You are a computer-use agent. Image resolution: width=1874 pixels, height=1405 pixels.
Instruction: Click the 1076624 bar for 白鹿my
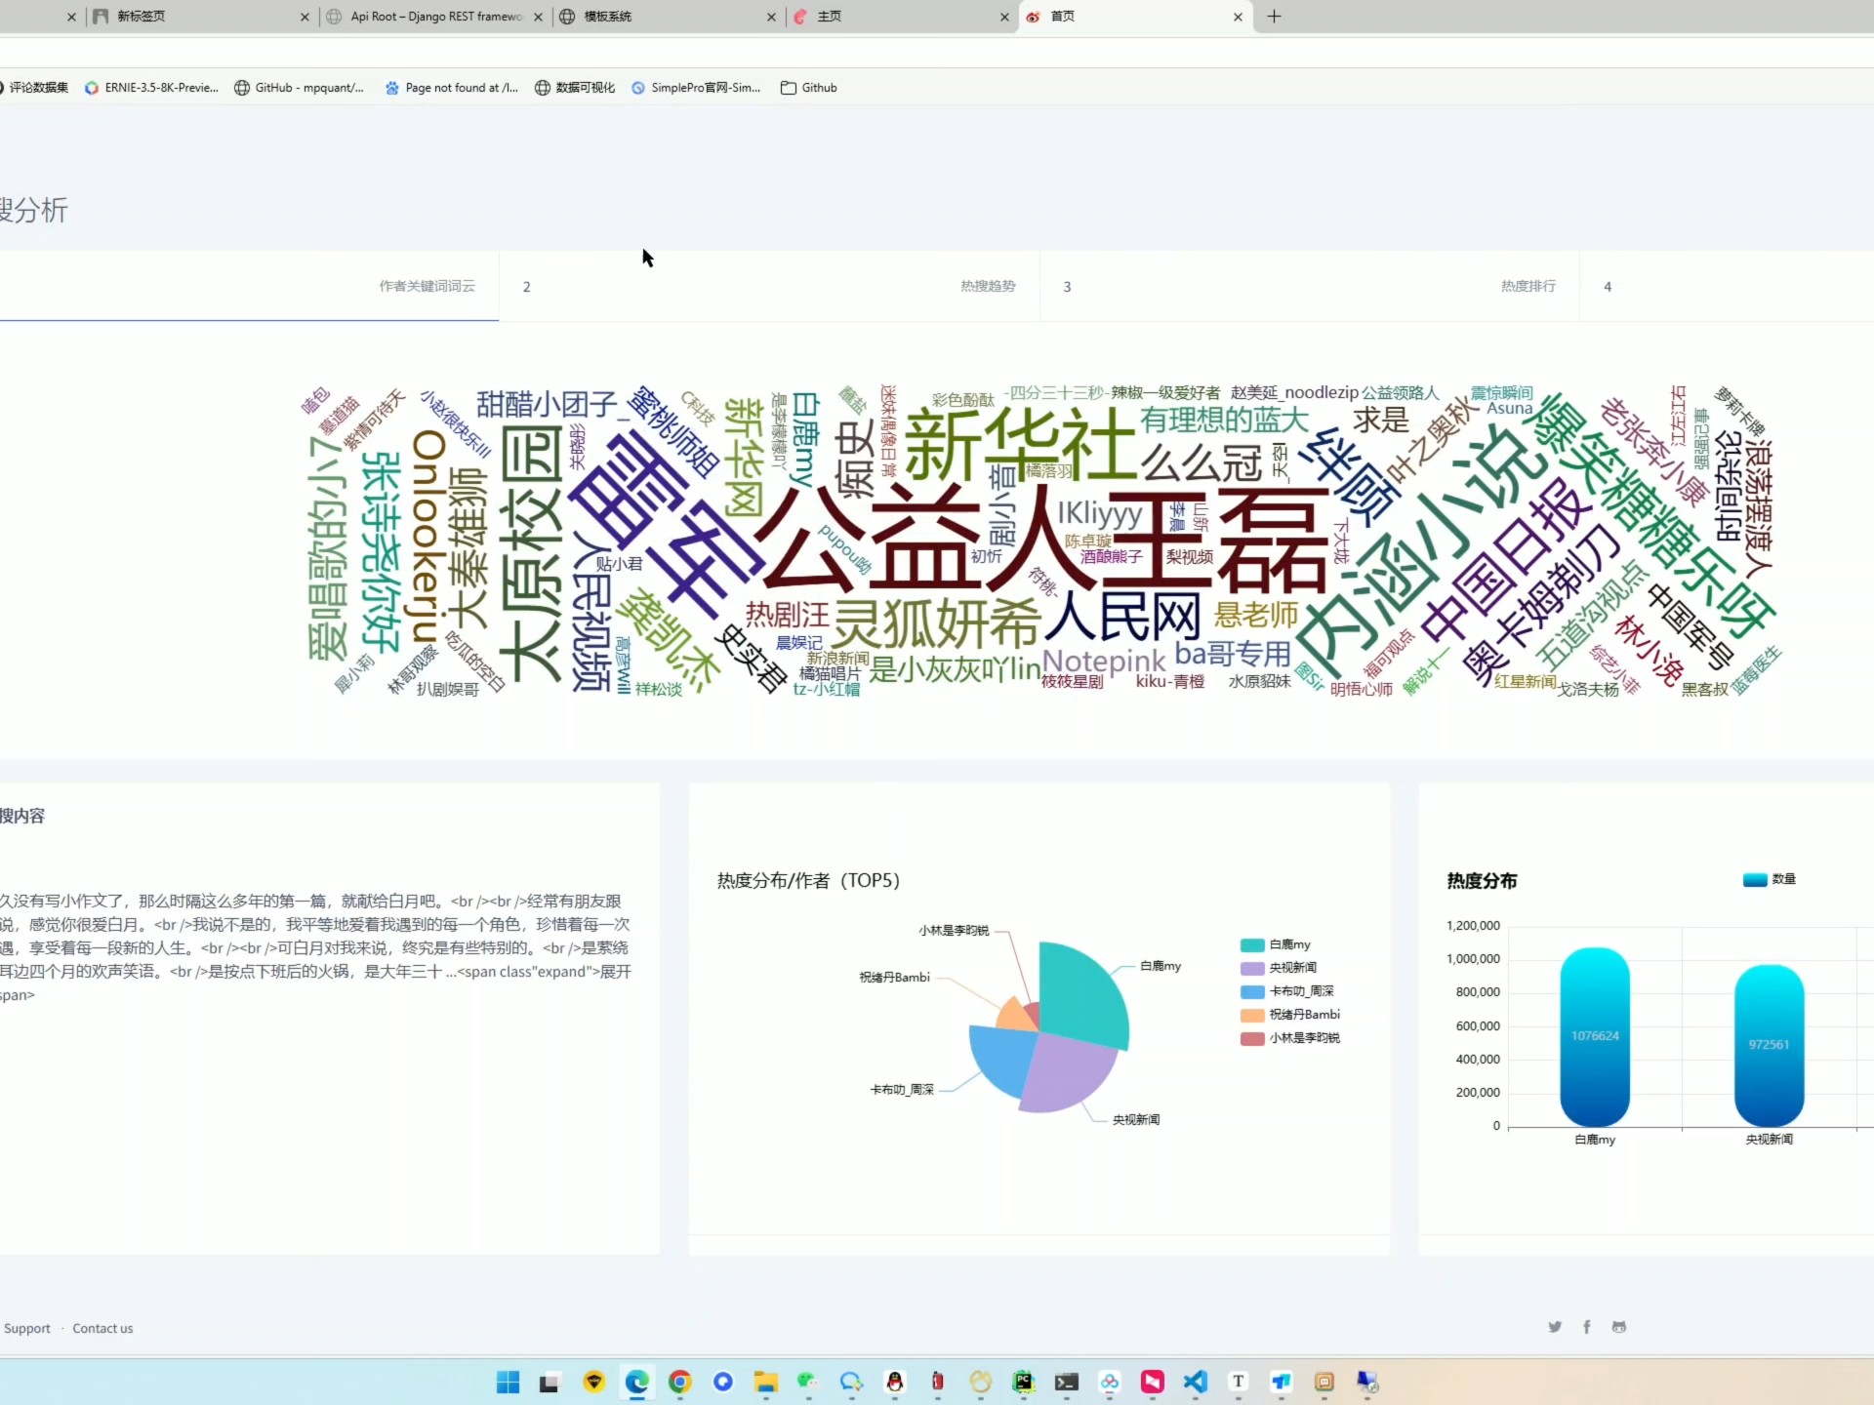(1595, 1037)
